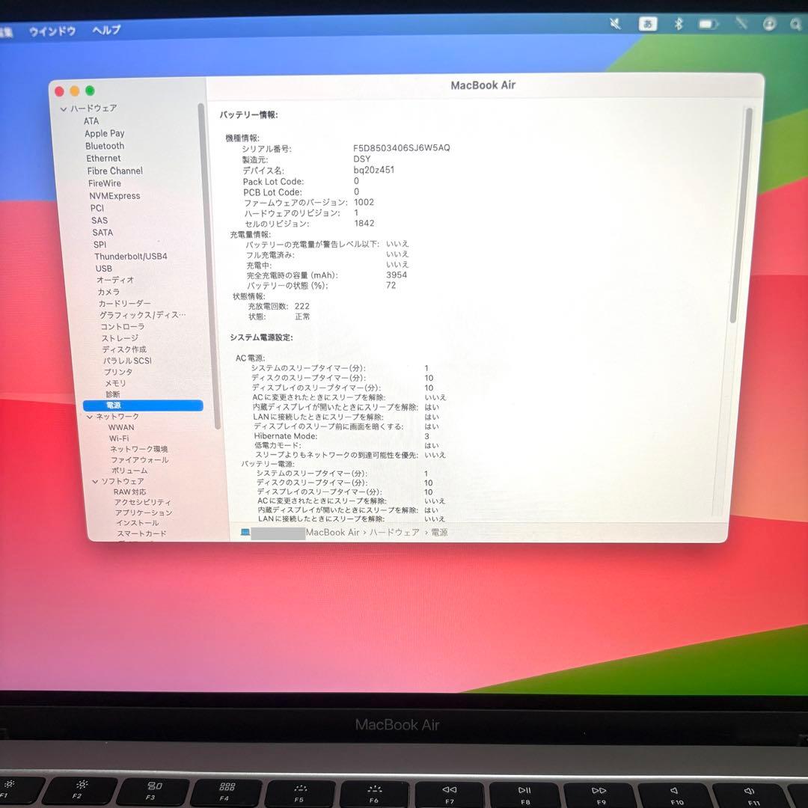
Task: Click the Bluetooth icon in the menu bar
Action: pos(678,23)
